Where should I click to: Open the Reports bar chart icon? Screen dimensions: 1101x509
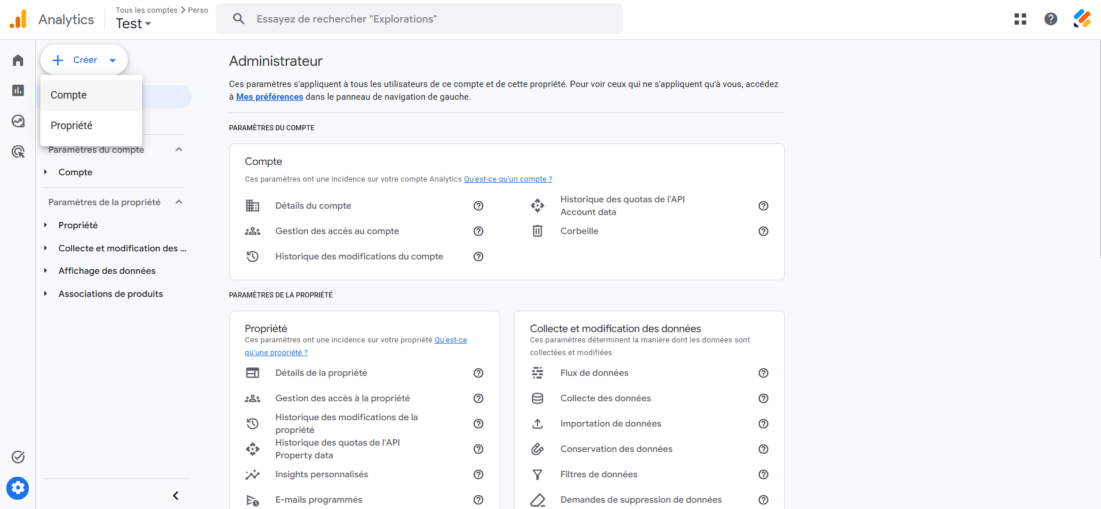[x=18, y=91]
